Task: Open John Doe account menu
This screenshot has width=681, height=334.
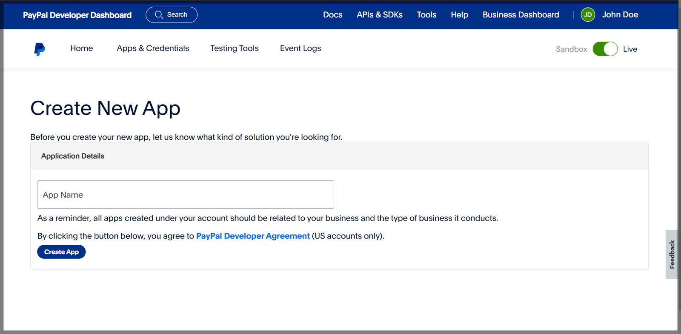Action: [x=620, y=15]
